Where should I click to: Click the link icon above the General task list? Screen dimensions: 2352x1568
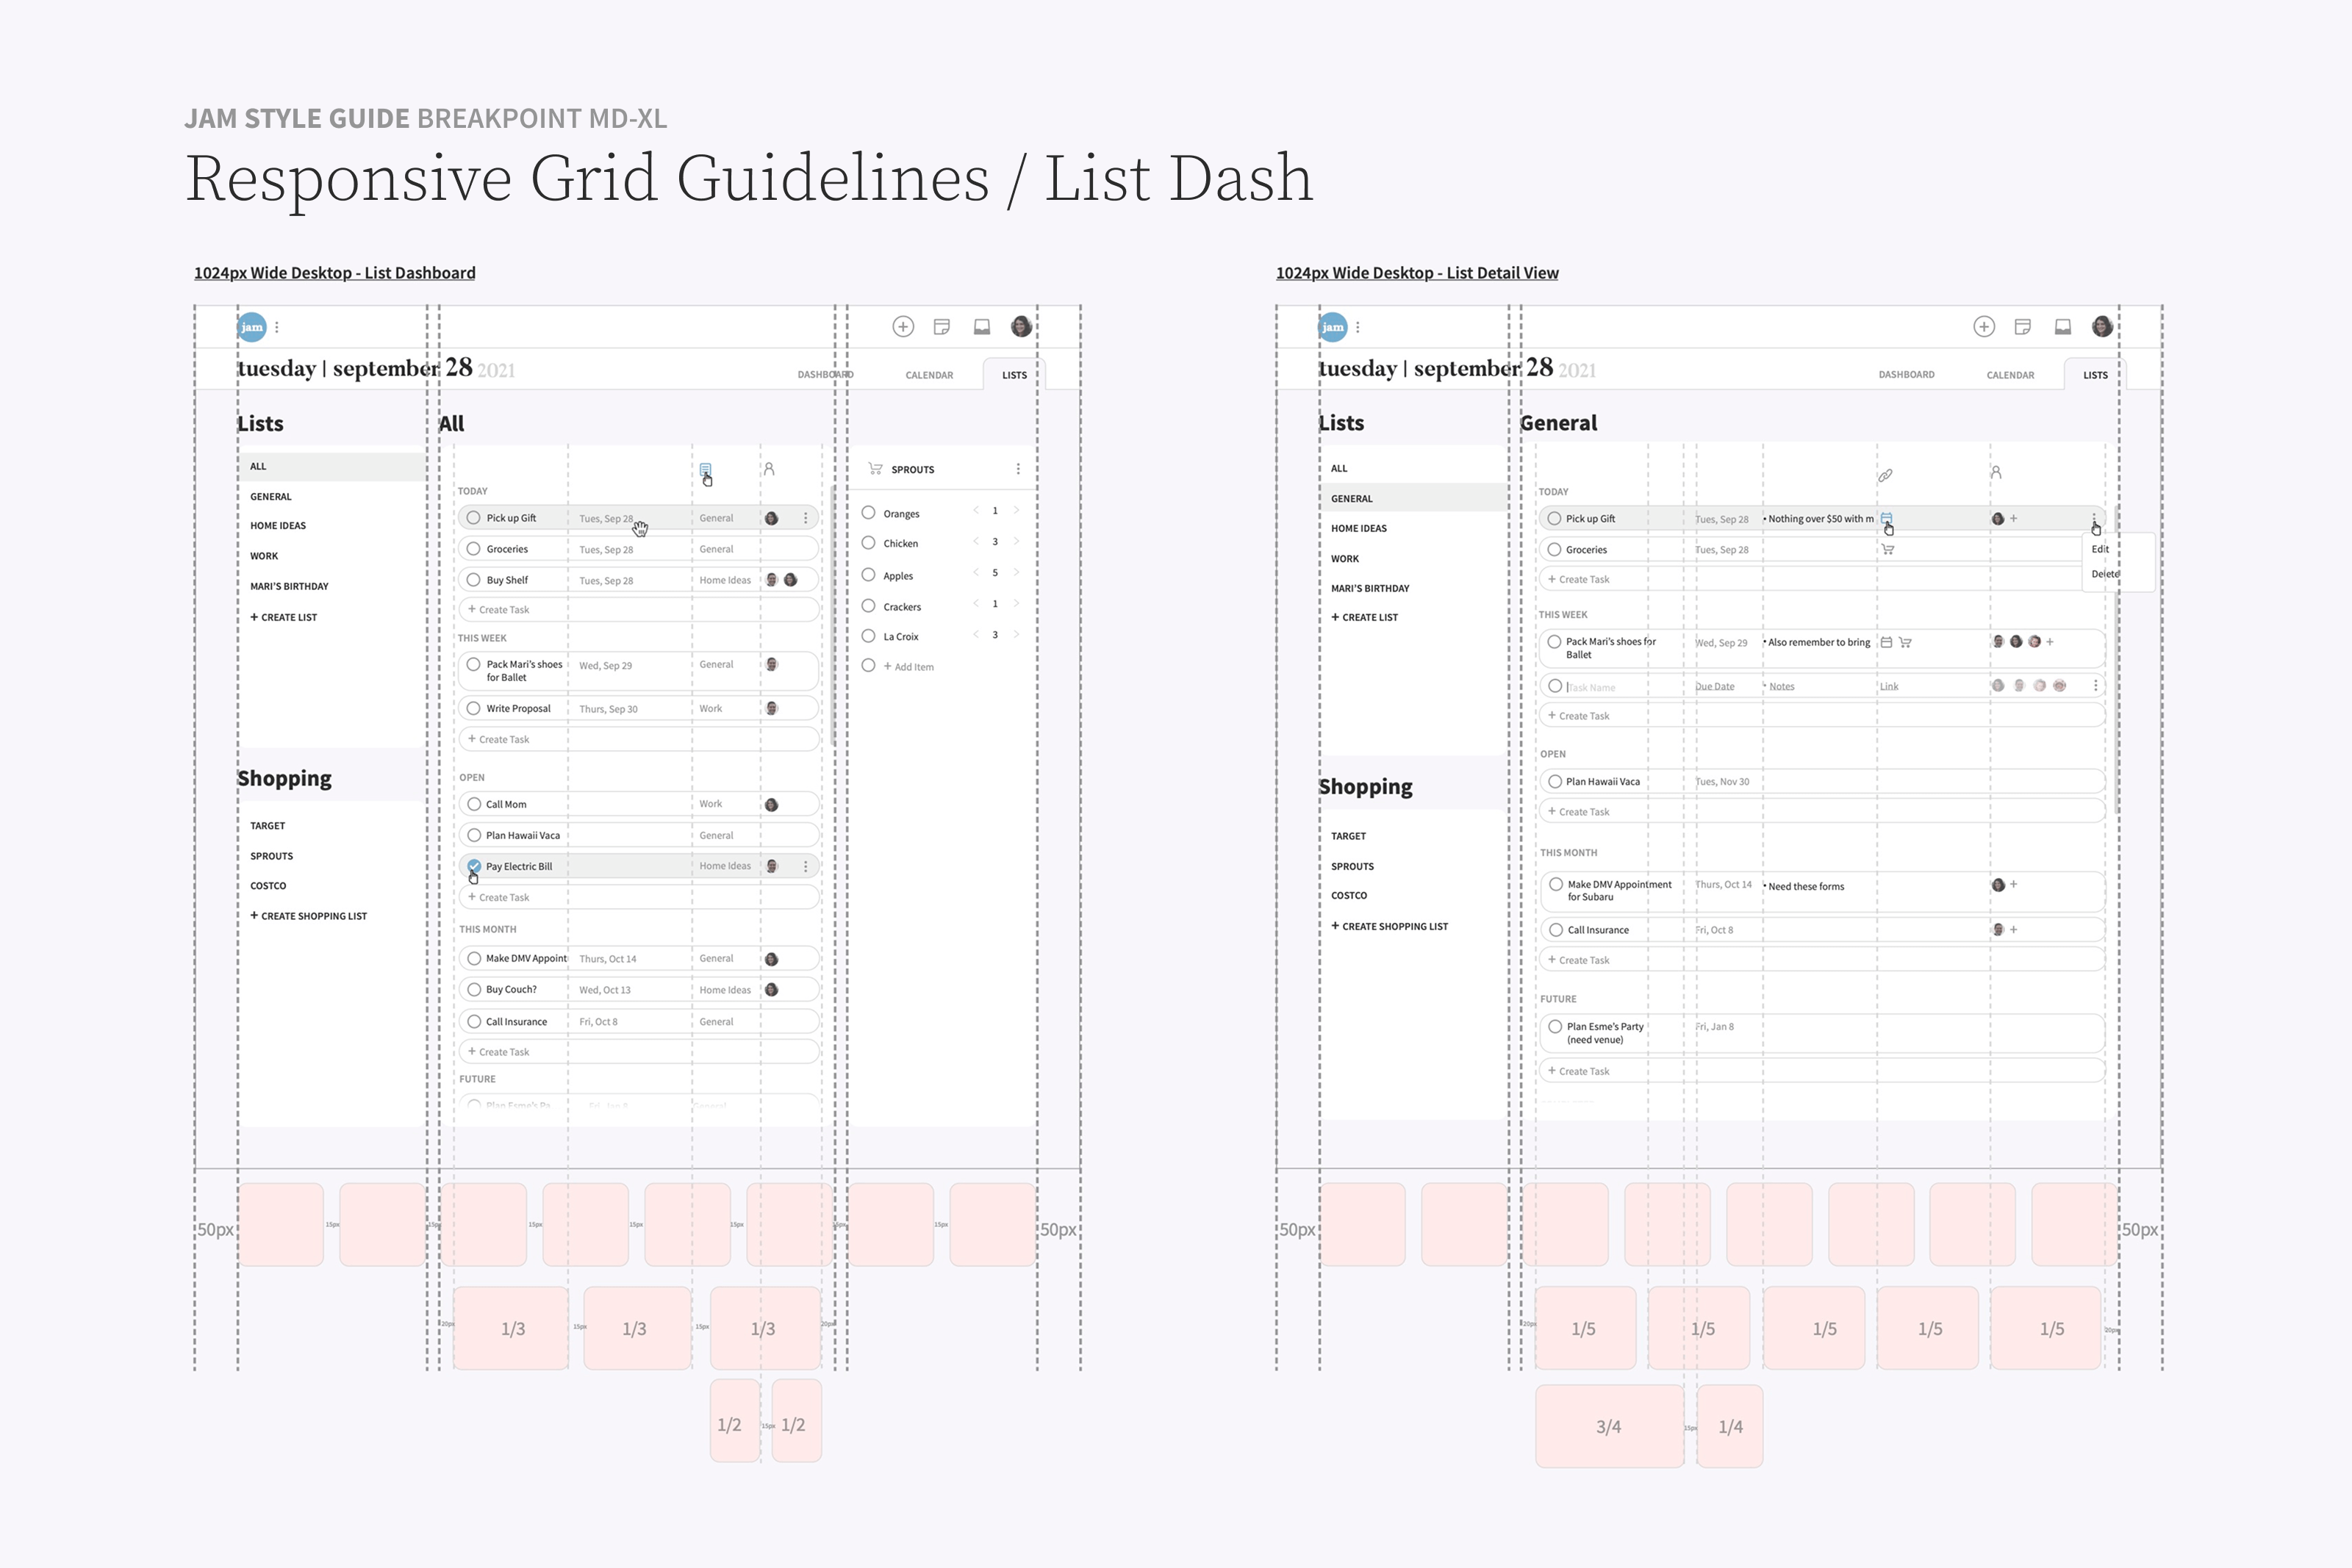click(x=1887, y=475)
